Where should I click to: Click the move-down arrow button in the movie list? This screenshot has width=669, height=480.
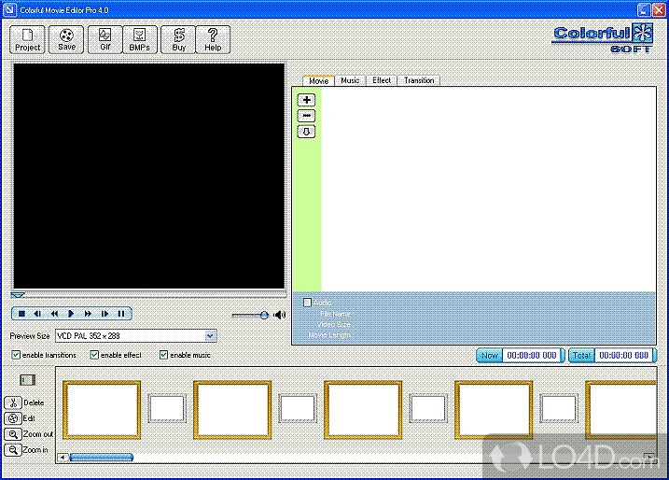[x=306, y=132]
